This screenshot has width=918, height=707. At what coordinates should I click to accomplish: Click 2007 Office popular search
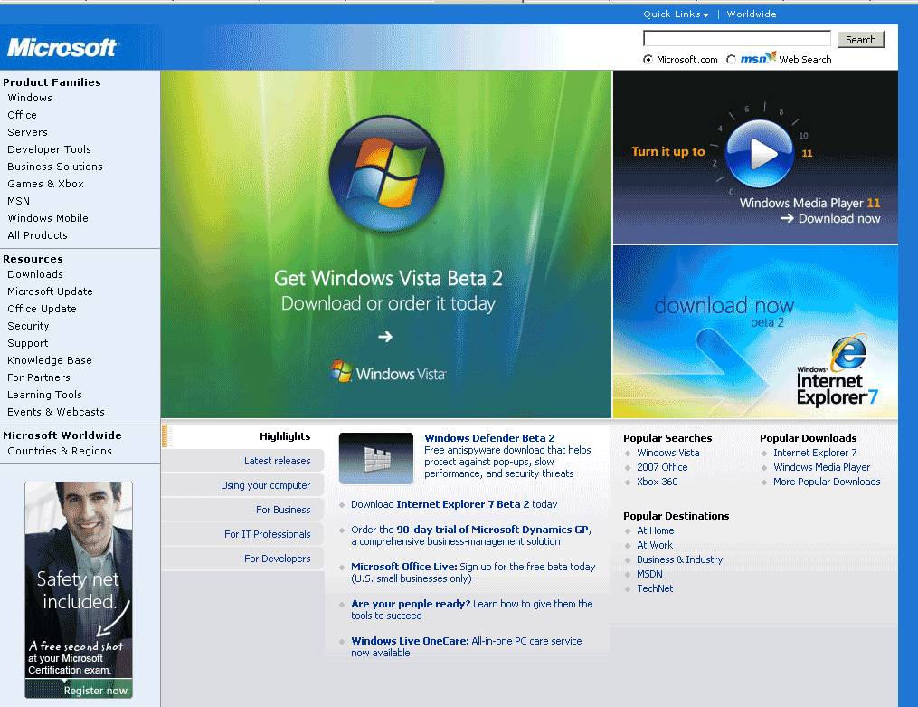click(x=662, y=467)
